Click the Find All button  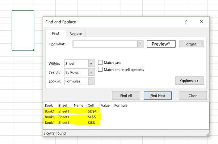pos(126,96)
